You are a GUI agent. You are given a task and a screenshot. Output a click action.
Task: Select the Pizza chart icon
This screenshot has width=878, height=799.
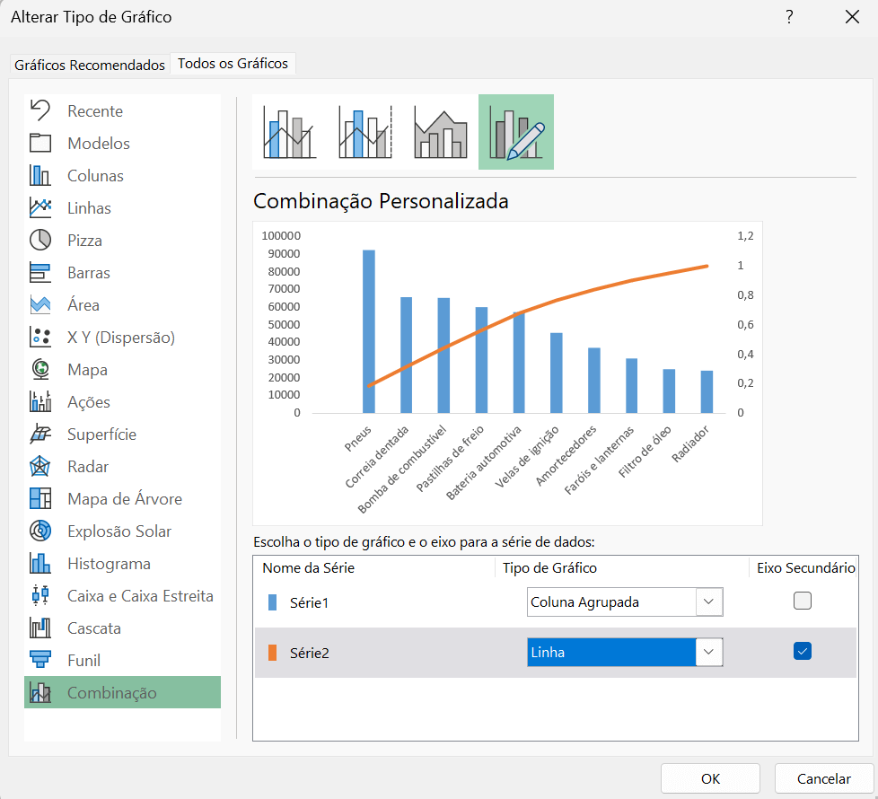click(40, 240)
